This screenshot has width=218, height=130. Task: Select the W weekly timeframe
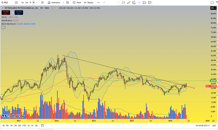pos(33,3)
